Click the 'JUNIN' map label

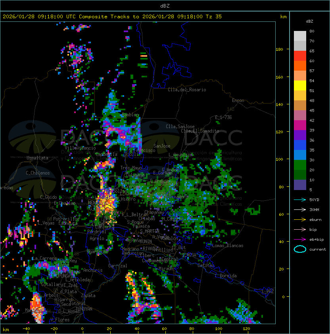[x=146, y=241]
